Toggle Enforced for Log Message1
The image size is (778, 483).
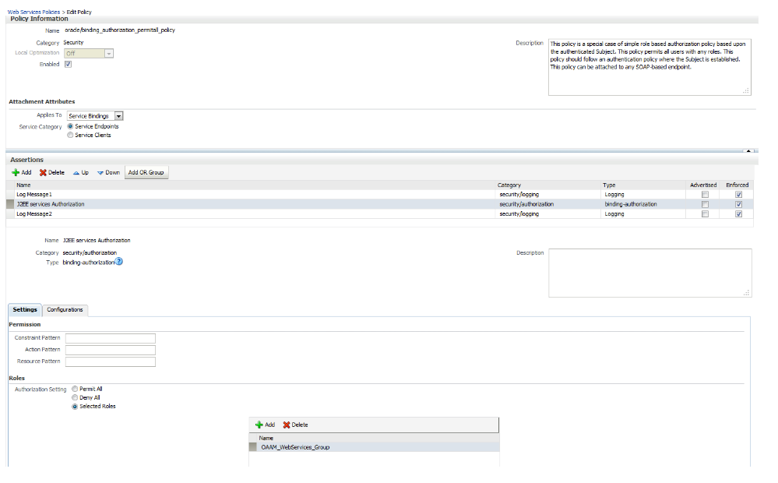click(738, 195)
